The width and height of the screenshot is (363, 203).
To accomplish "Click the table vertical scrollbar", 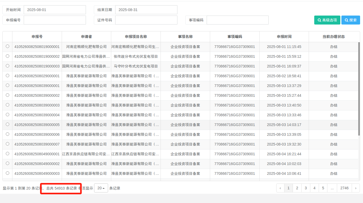I will 359,89.
